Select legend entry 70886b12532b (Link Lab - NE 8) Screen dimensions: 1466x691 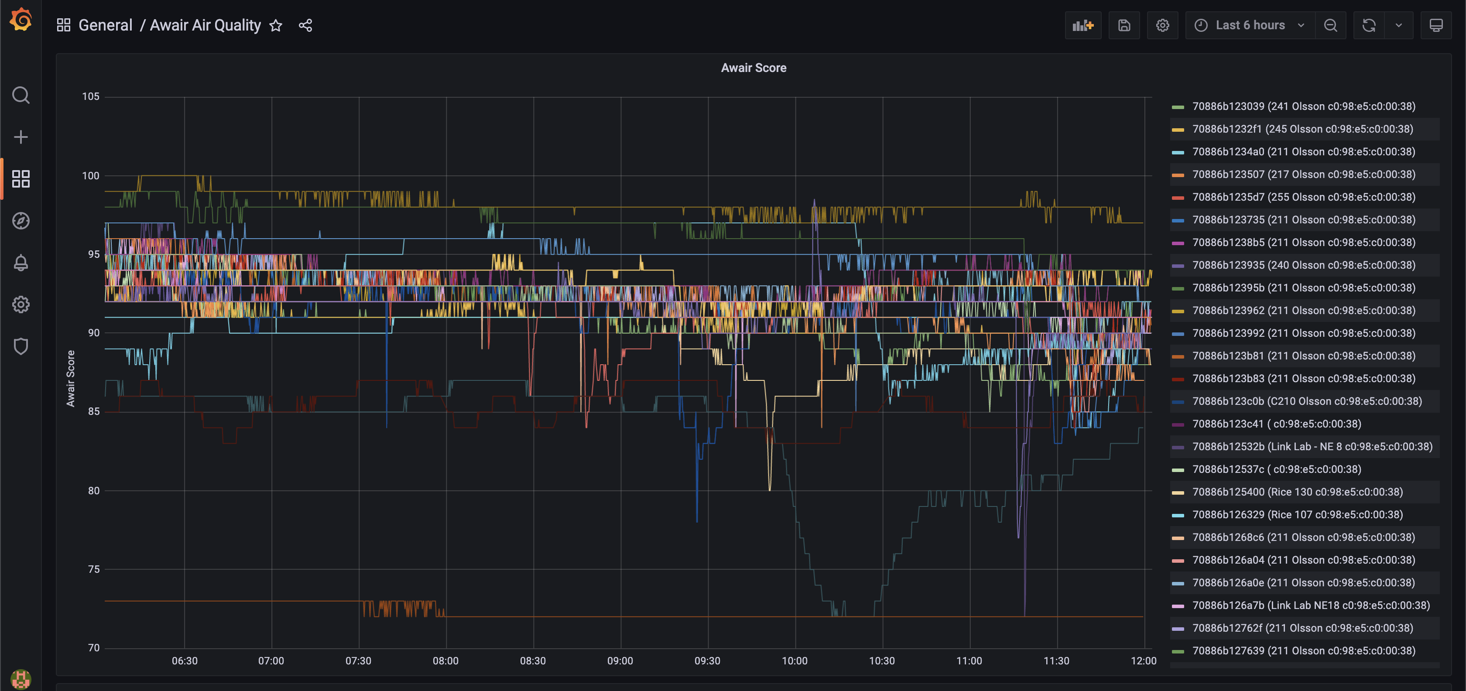[x=1312, y=447]
